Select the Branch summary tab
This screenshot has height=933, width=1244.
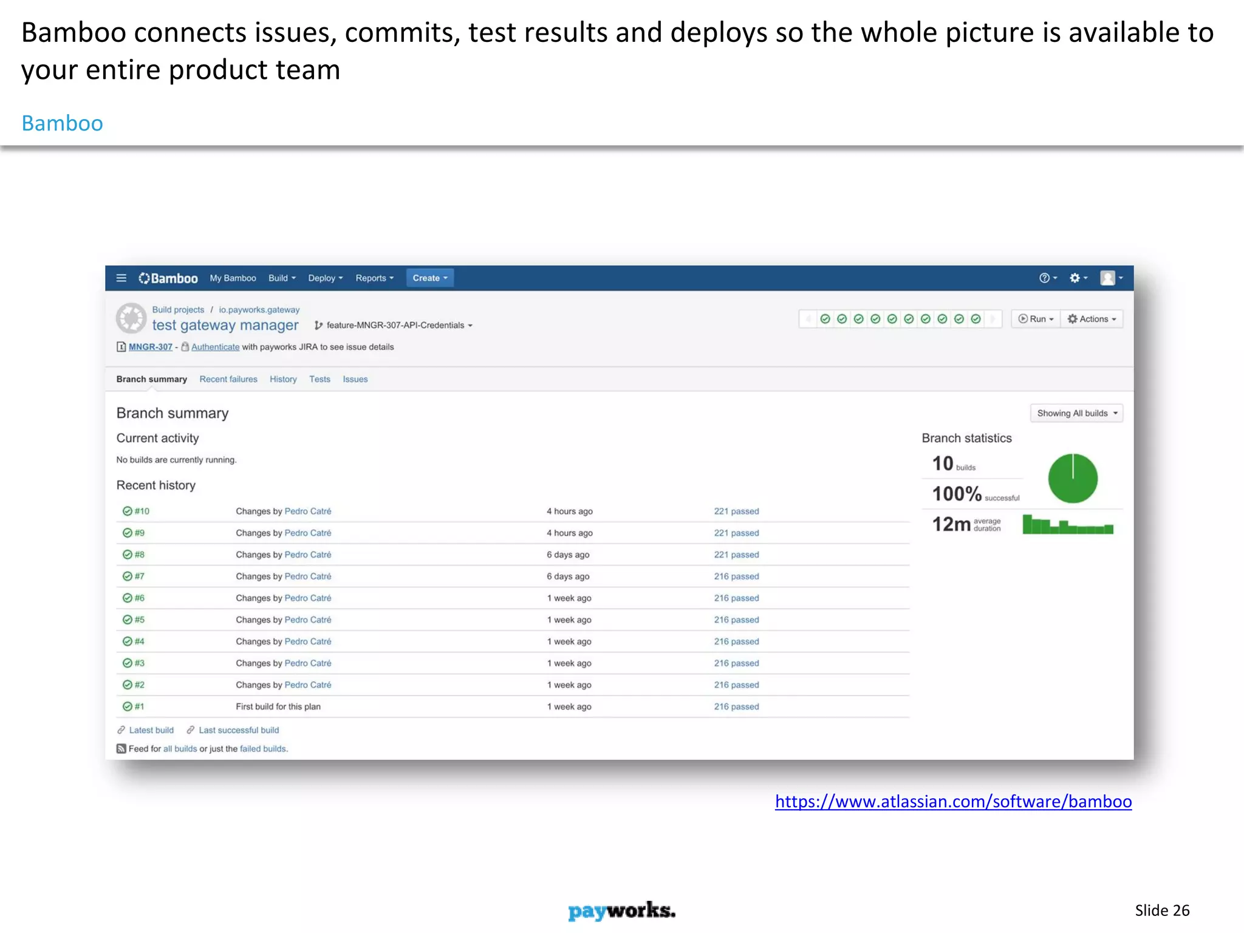152,380
